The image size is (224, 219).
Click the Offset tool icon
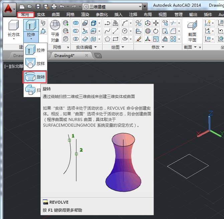coord(165,39)
